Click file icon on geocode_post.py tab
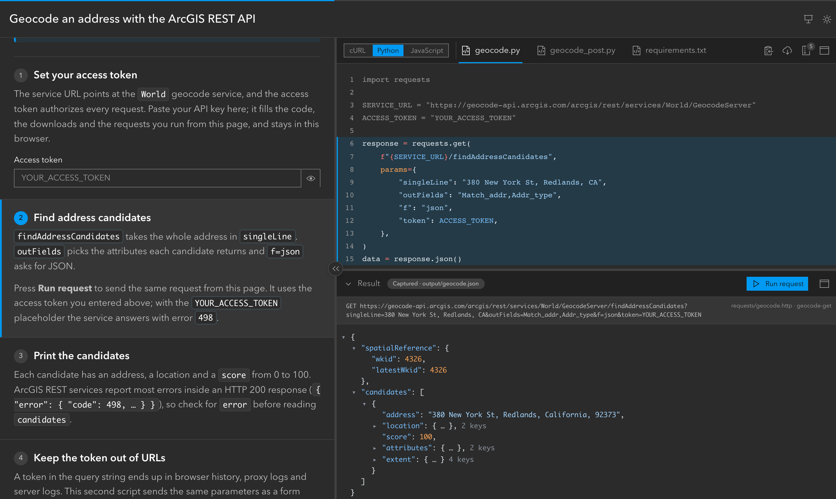 pyautogui.click(x=541, y=50)
